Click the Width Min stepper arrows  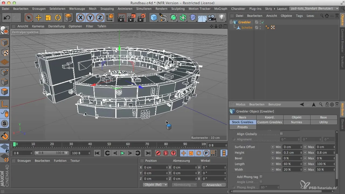point(301,169)
